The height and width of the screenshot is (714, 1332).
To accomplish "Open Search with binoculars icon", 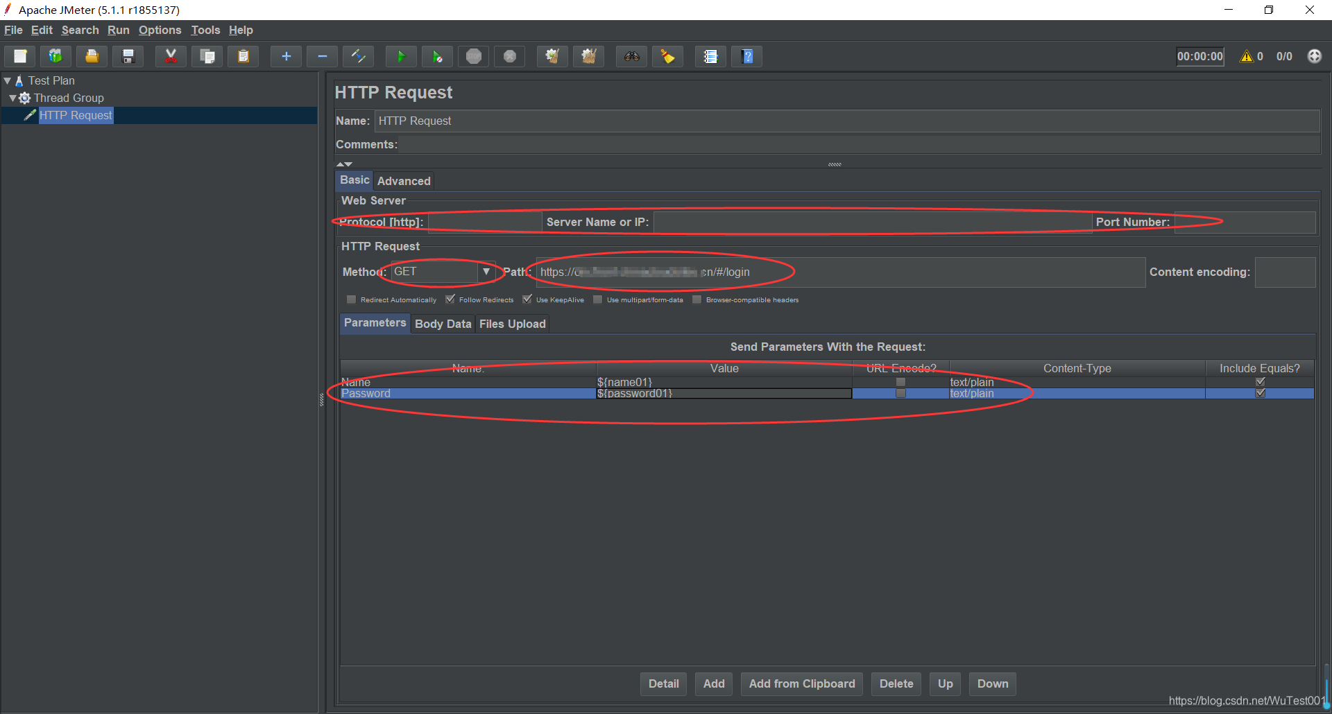I will (631, 56).
